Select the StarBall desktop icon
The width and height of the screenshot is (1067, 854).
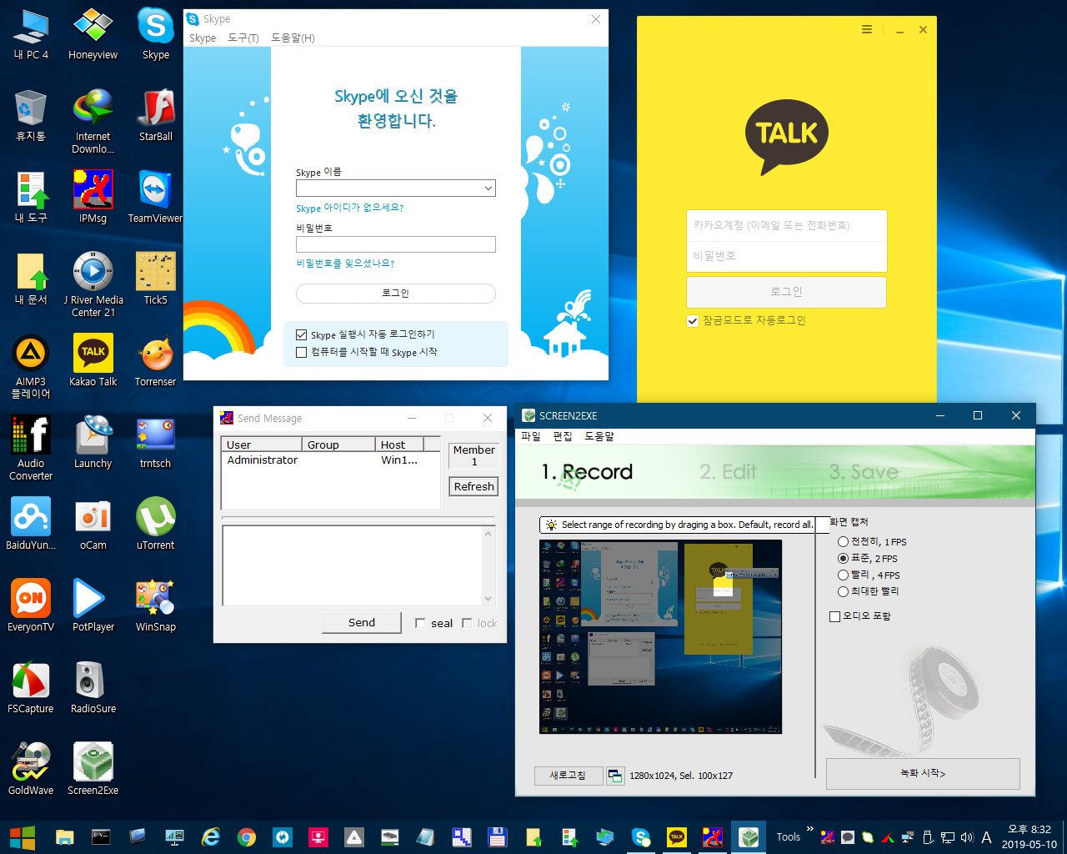[156, 115]
